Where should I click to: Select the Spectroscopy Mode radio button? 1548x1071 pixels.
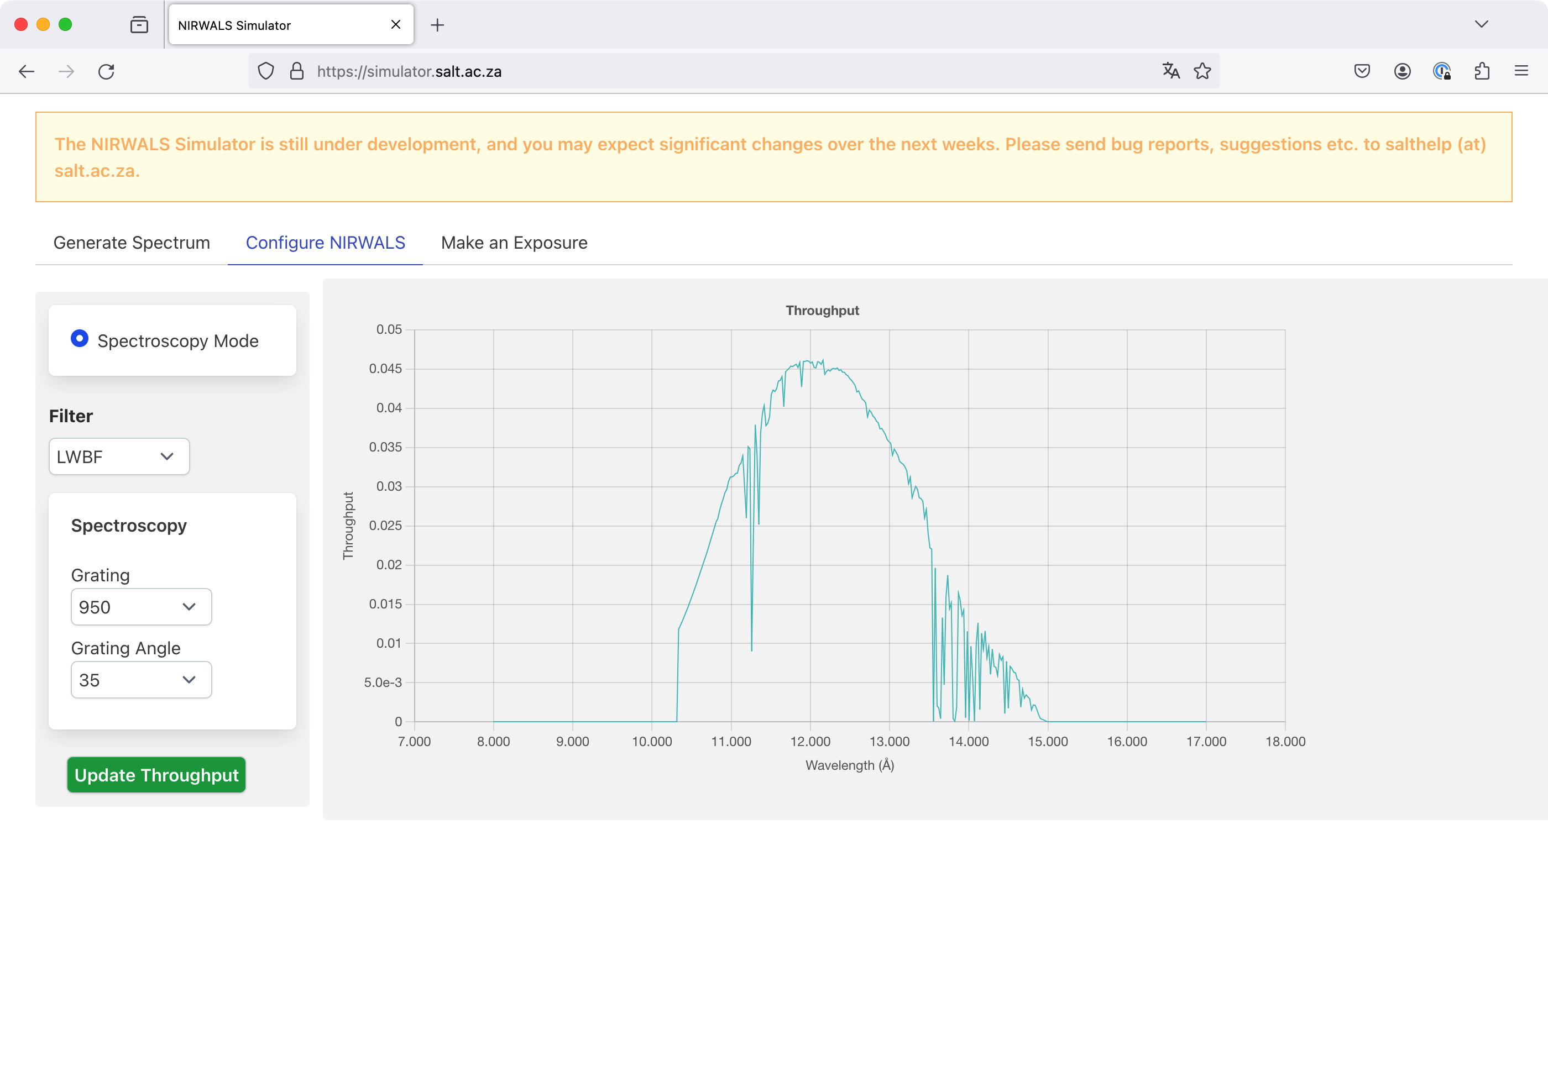pyautogui.click(x=79, y=338)
